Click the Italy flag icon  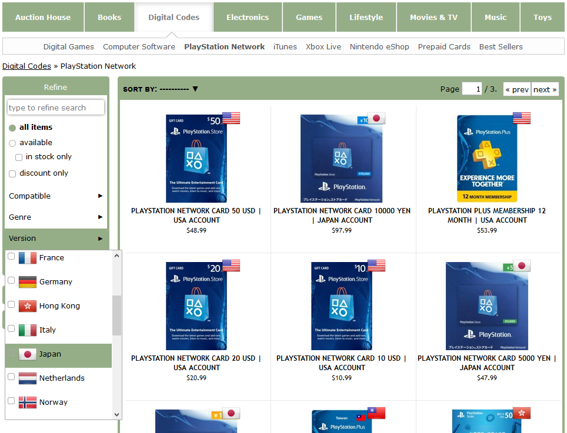(28, 330)
